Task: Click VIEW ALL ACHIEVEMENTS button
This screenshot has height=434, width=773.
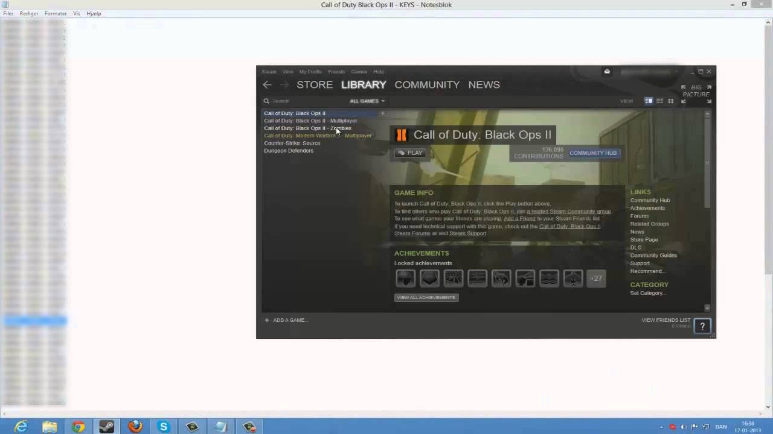Action: click(426, 297)
